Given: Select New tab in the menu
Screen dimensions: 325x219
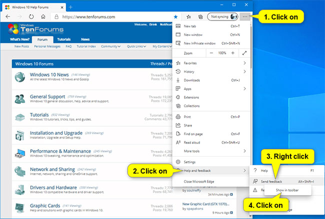Looking at the screenshot, I should tap(211, 26).
